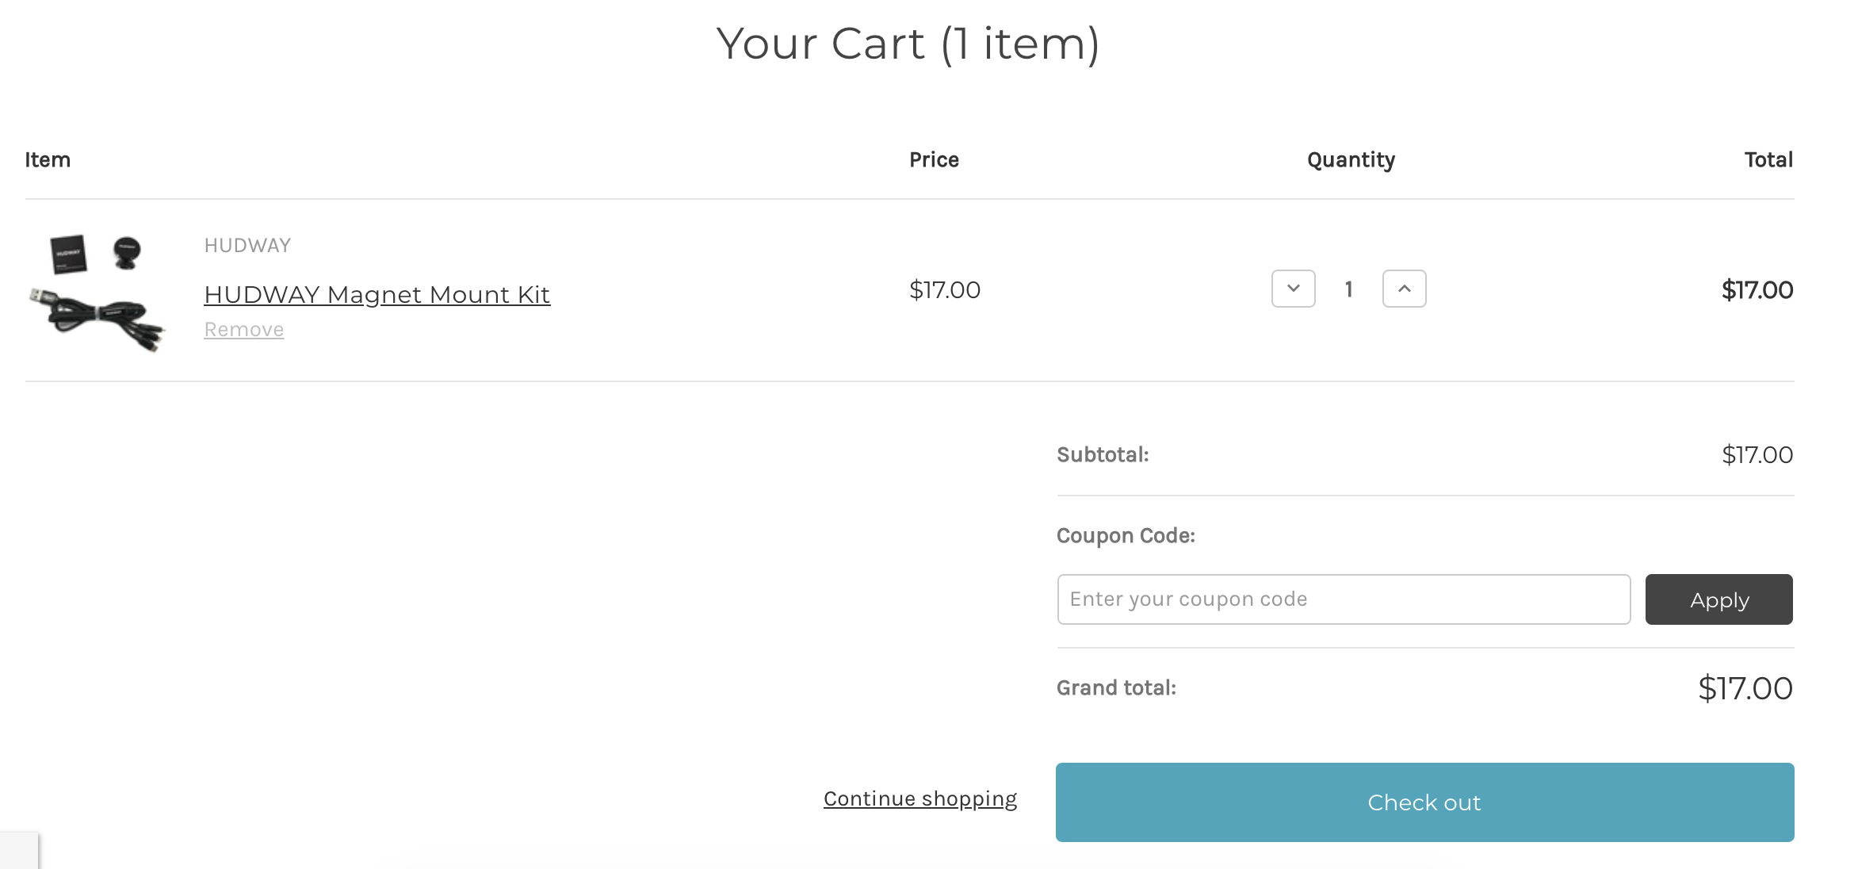Increase quantity with the up chevron

[x=1404, y=289]
